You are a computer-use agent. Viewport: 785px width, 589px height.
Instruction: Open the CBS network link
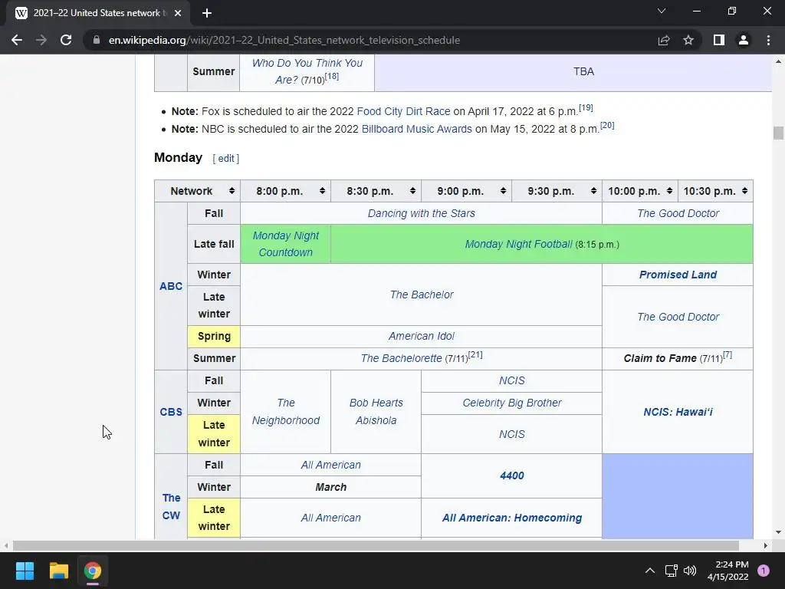click(x=171, y=412)
